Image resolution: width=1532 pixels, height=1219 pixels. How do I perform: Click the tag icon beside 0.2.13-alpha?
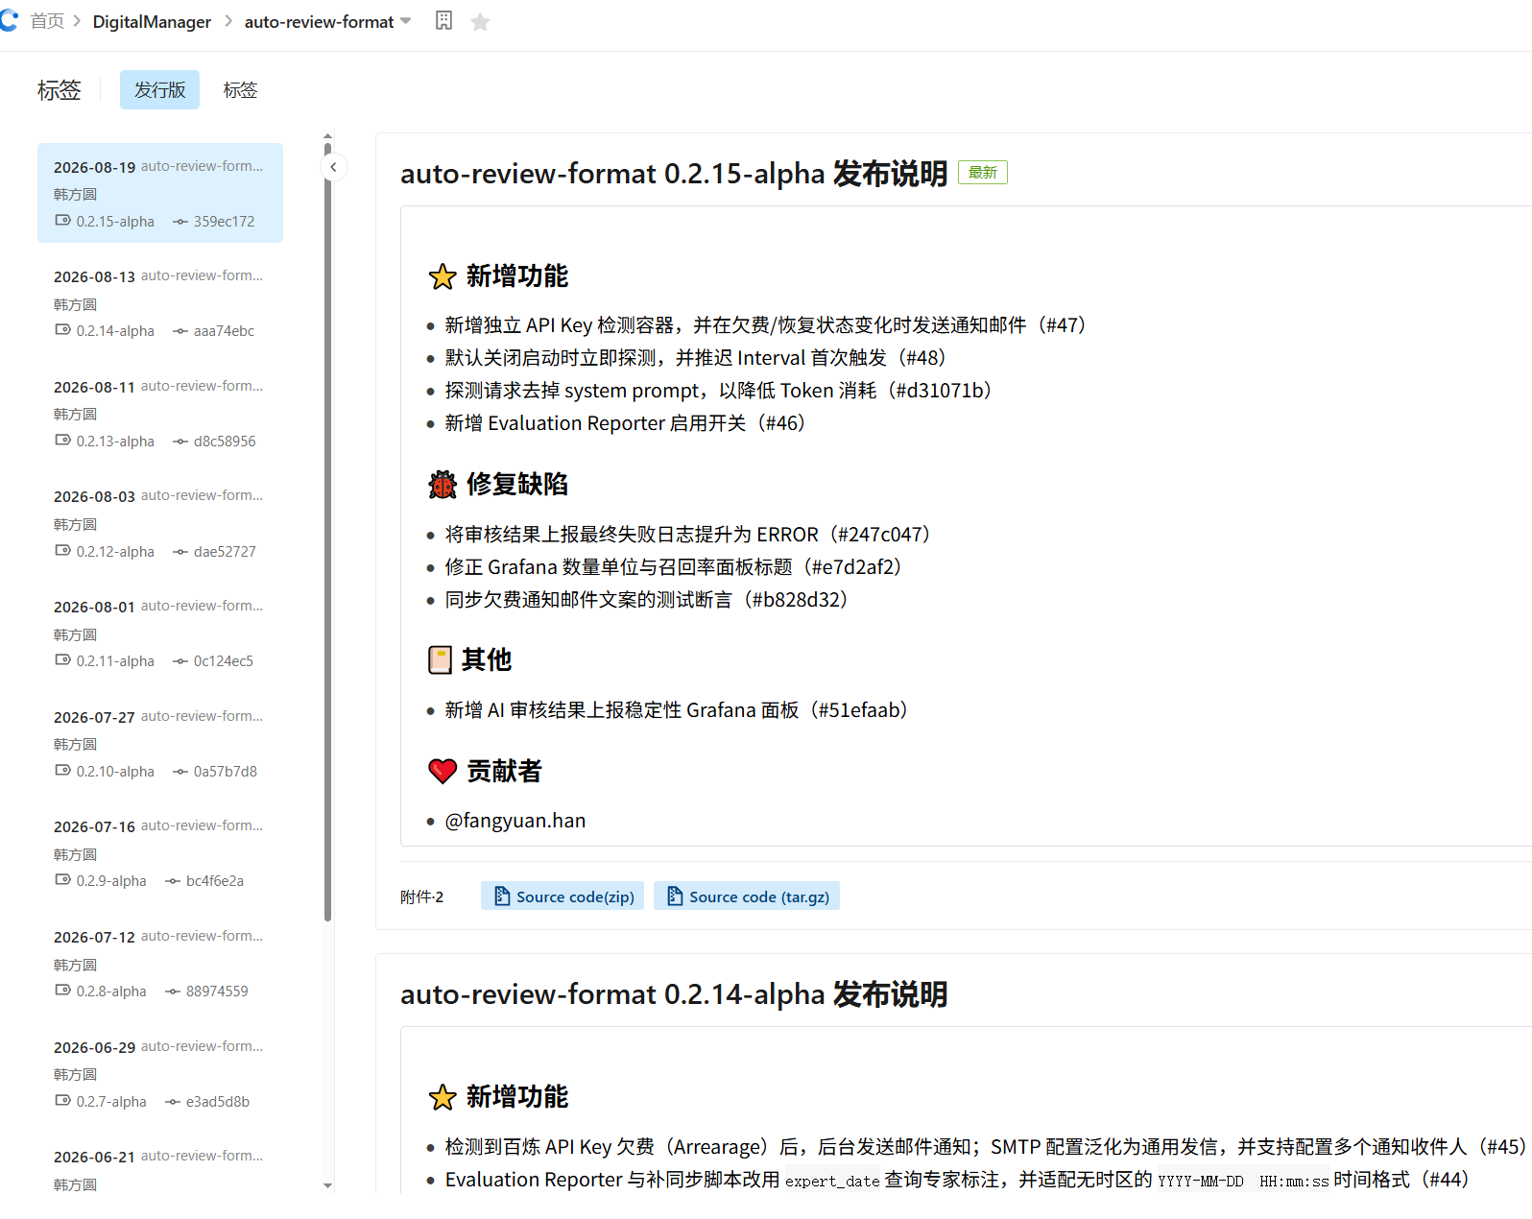pos(62,441)
